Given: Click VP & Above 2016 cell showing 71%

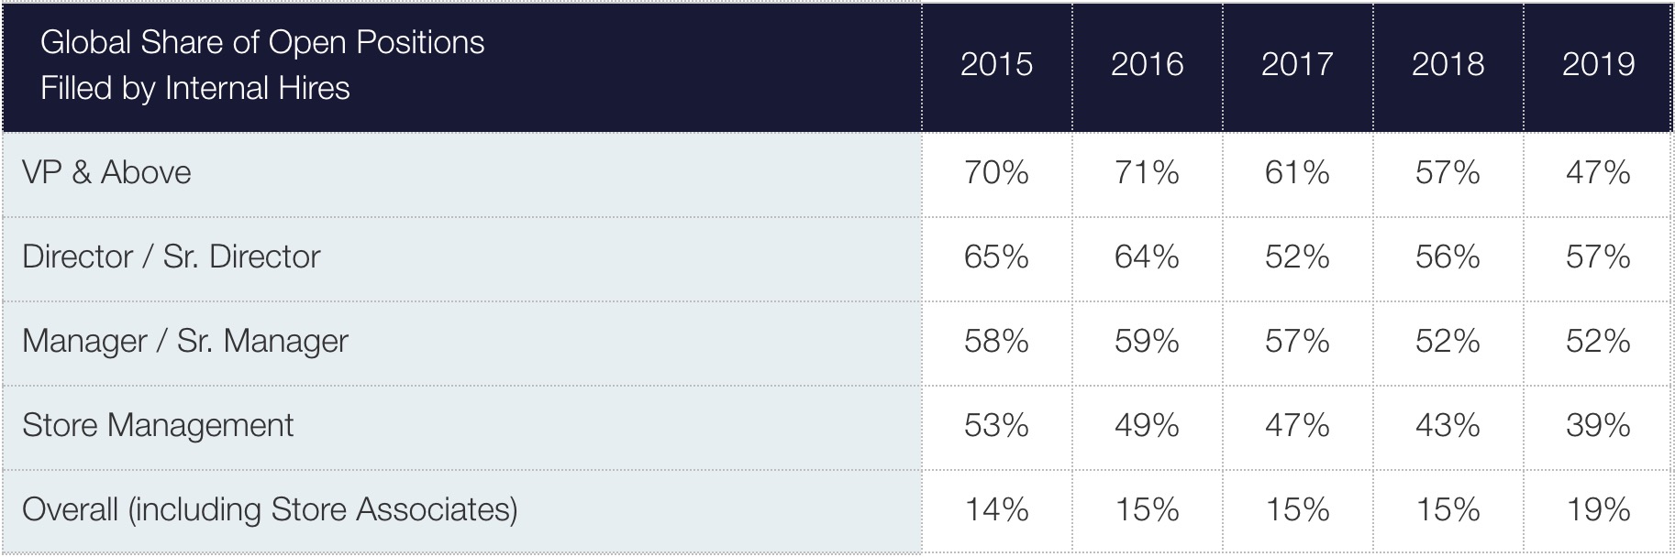Looking at the screenshot, I should [1147, 172].
